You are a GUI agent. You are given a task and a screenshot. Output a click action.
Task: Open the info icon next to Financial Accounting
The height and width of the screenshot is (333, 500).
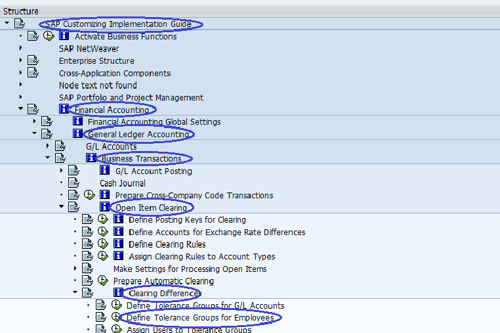pyautogui.click(x=64, y=109)
